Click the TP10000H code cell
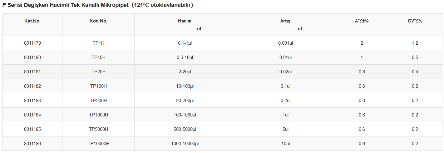Image resolution: width=444 pixels, height=153 pixels. (x=98, y=144)
